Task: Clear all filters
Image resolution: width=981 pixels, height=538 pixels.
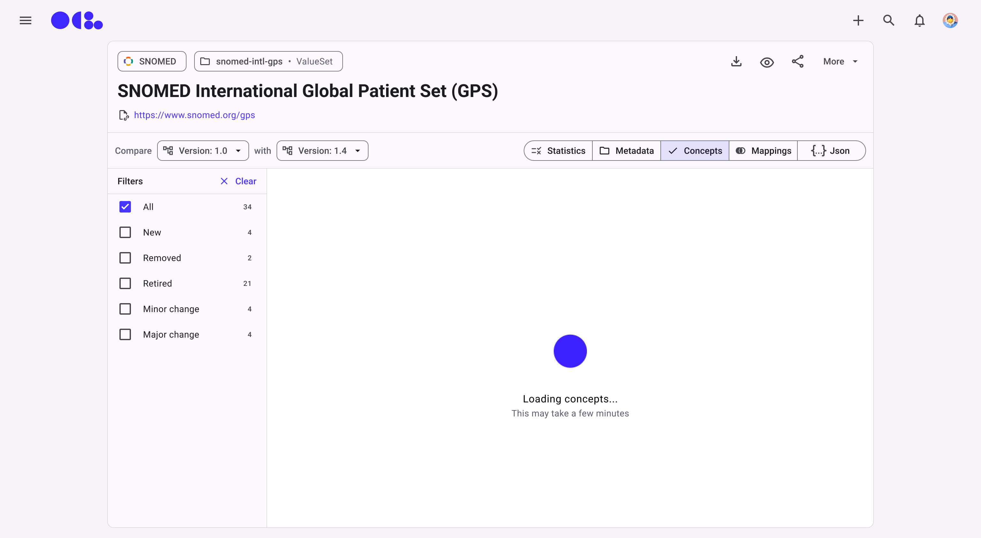Action: [239, 182]
